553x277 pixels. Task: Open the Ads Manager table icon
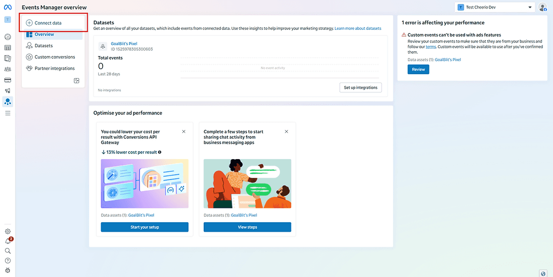pyautogui.click(x=7, y=48)
